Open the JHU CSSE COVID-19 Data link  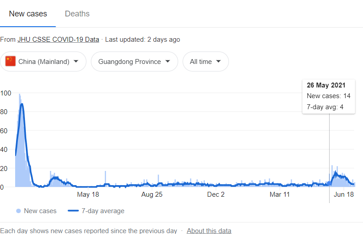point(58,40)
